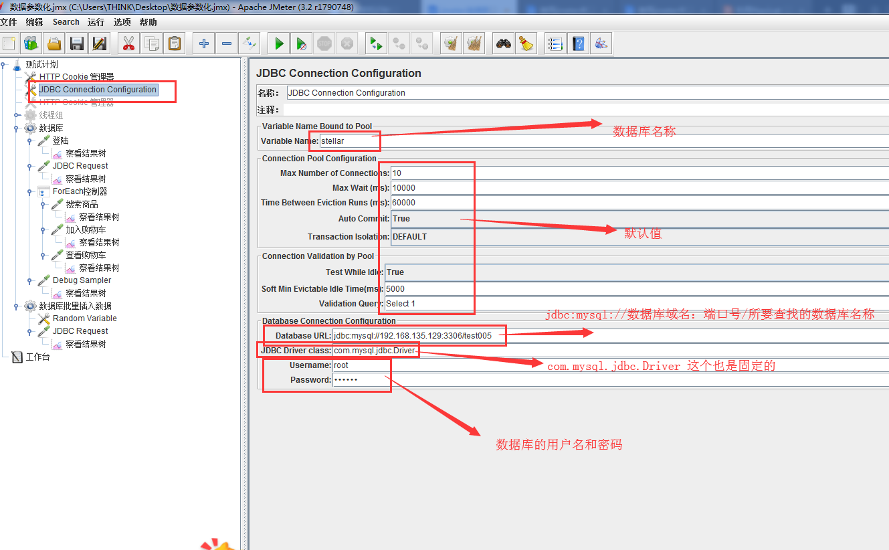Viewport: 889px width, 550px height.
Task: Click the Password field
Action: pos(610,380)
